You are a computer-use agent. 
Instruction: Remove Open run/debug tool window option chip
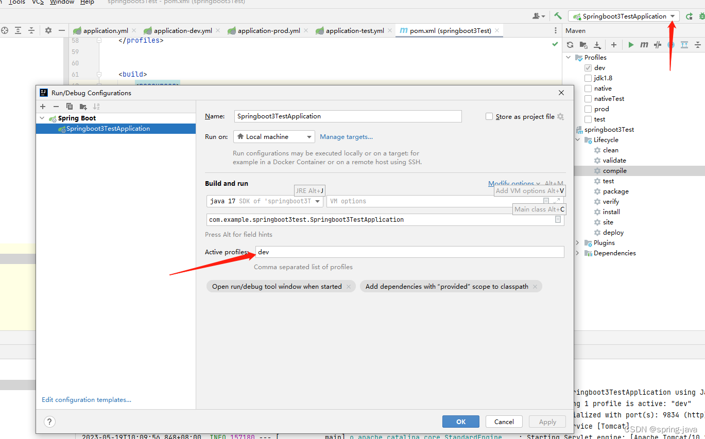(x=349, y=287)
